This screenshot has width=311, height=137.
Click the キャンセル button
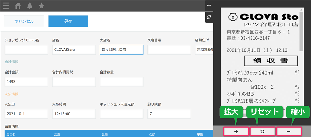pos(24,21)
